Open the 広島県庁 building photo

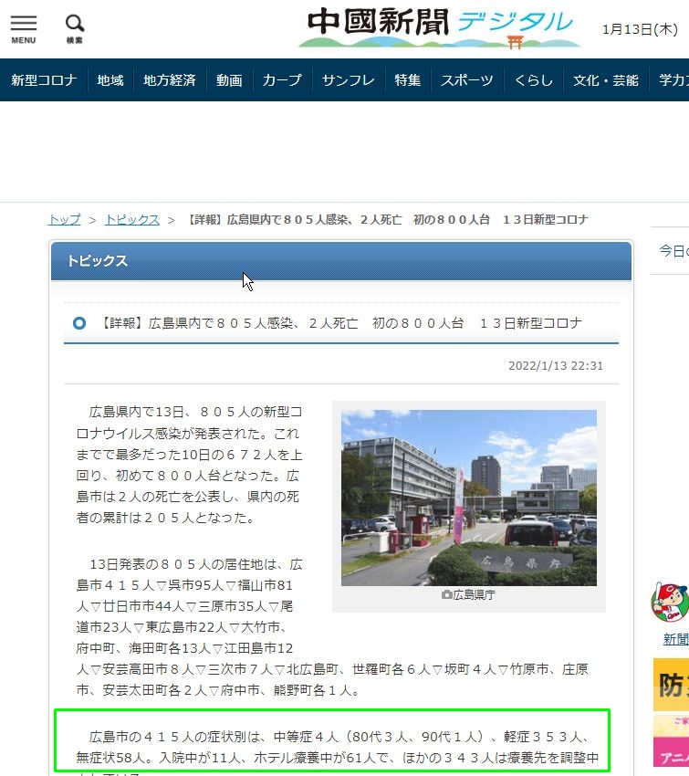coord(468,498)
